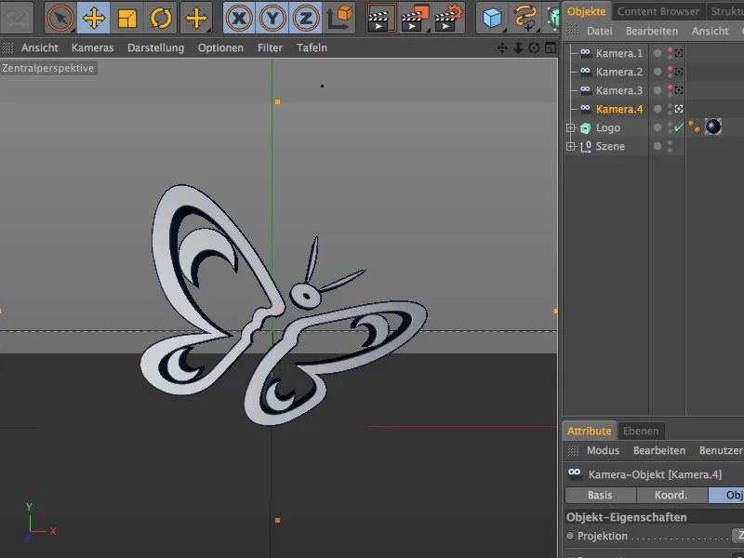Open Bearbeiten menu in attribute manager

tap(659, 451)
